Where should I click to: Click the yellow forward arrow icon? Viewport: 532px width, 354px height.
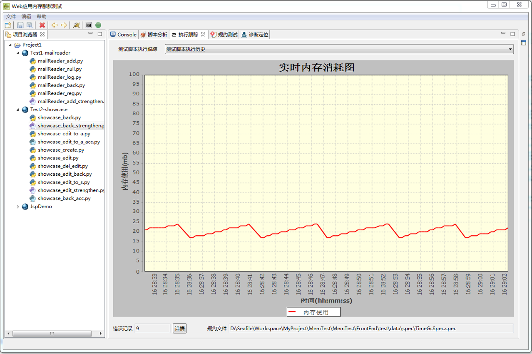pos(64,25)
